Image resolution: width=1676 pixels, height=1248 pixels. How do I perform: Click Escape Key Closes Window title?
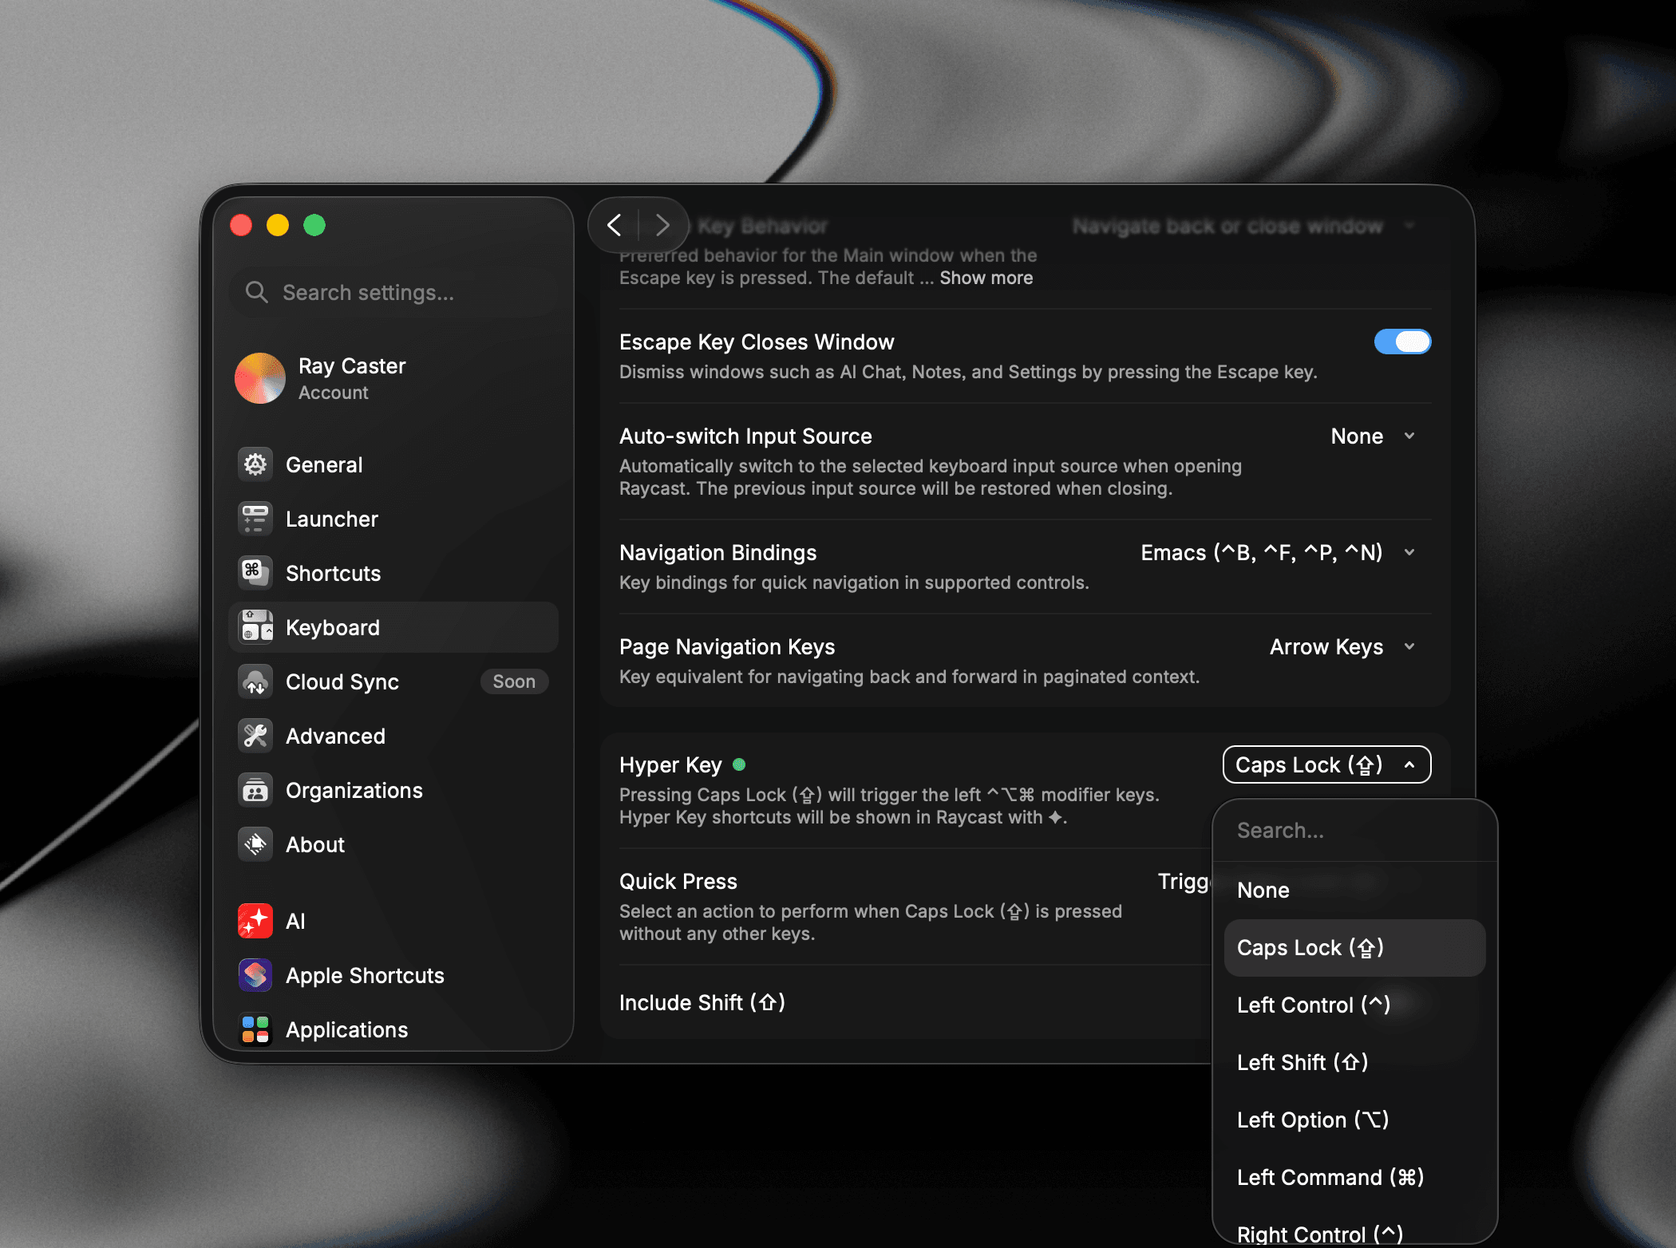click(757, 342)
